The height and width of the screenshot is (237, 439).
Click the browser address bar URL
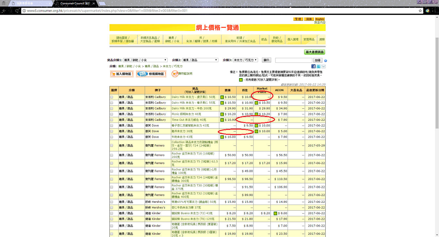(x=107, y=11)
